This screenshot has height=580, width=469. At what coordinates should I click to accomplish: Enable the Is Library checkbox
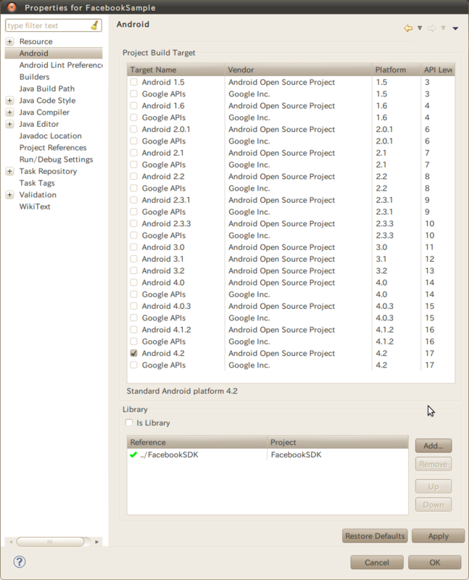pyautogui.click(x=129, y=423)
